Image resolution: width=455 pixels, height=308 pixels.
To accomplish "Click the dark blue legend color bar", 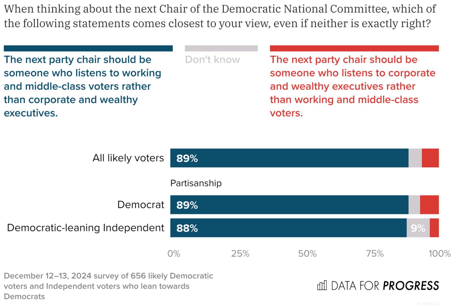I will point(88,48).
